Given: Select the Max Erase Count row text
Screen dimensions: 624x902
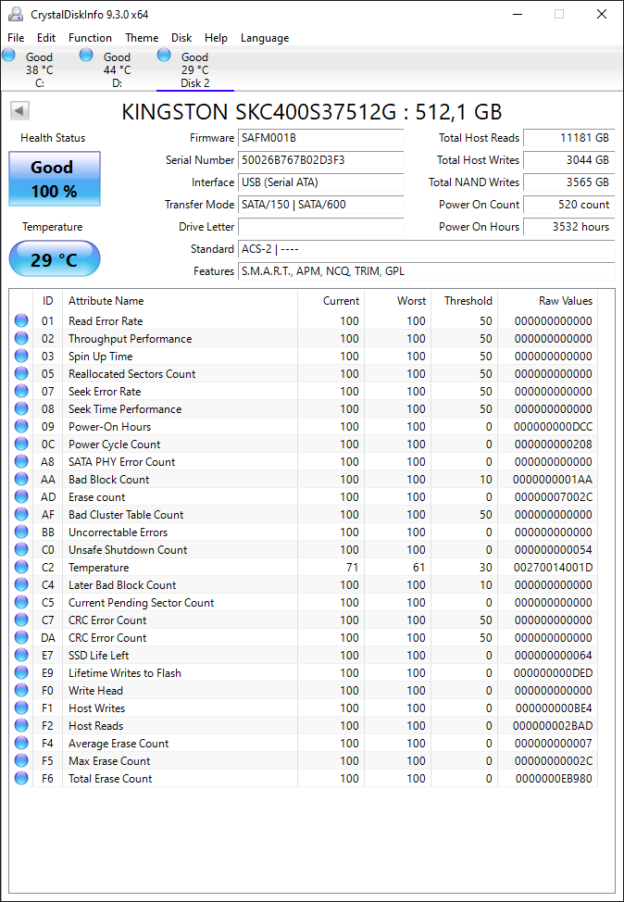Looking at the screenshot, I should [109, 761].
